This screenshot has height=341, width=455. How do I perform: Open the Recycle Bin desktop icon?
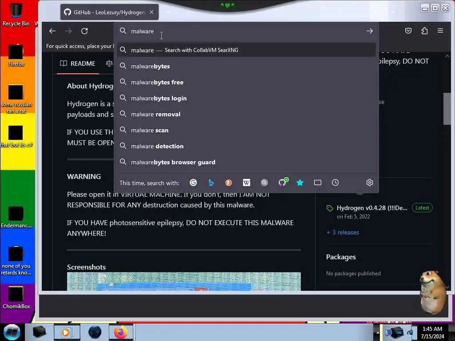coord(16,15)
